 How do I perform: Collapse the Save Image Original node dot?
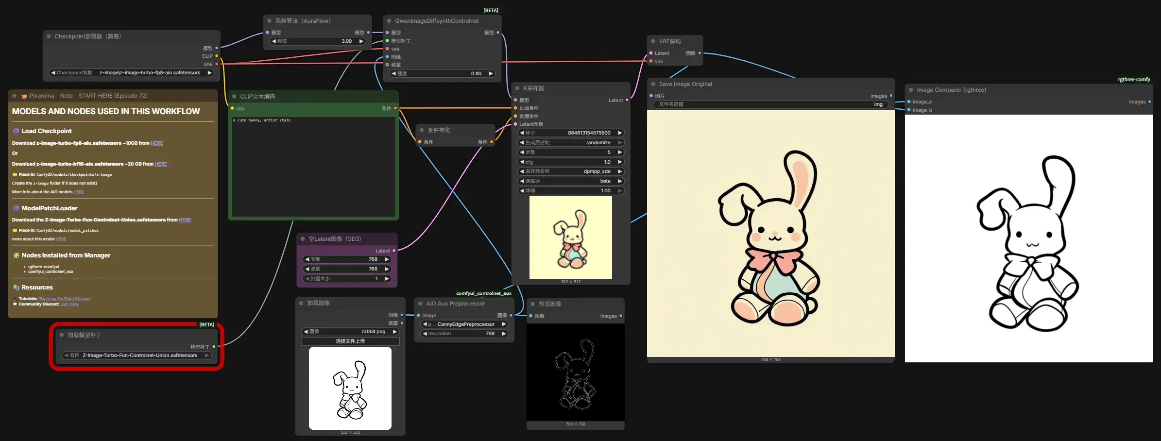pyautogui.click(x=653, y=84)
